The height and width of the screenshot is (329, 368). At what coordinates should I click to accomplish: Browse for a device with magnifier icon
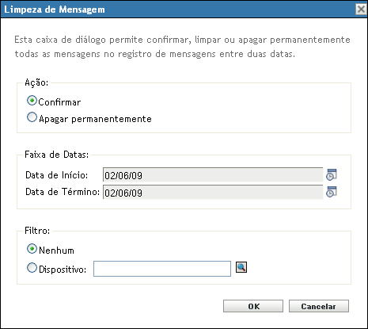tap(241, 267)
